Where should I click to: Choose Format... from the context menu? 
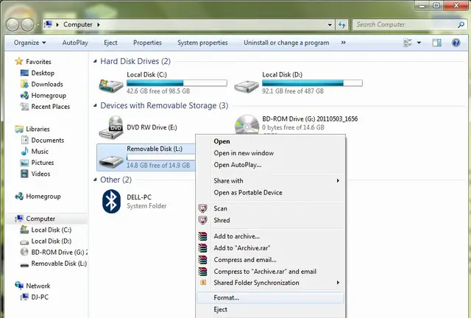(x=270, y=297)
